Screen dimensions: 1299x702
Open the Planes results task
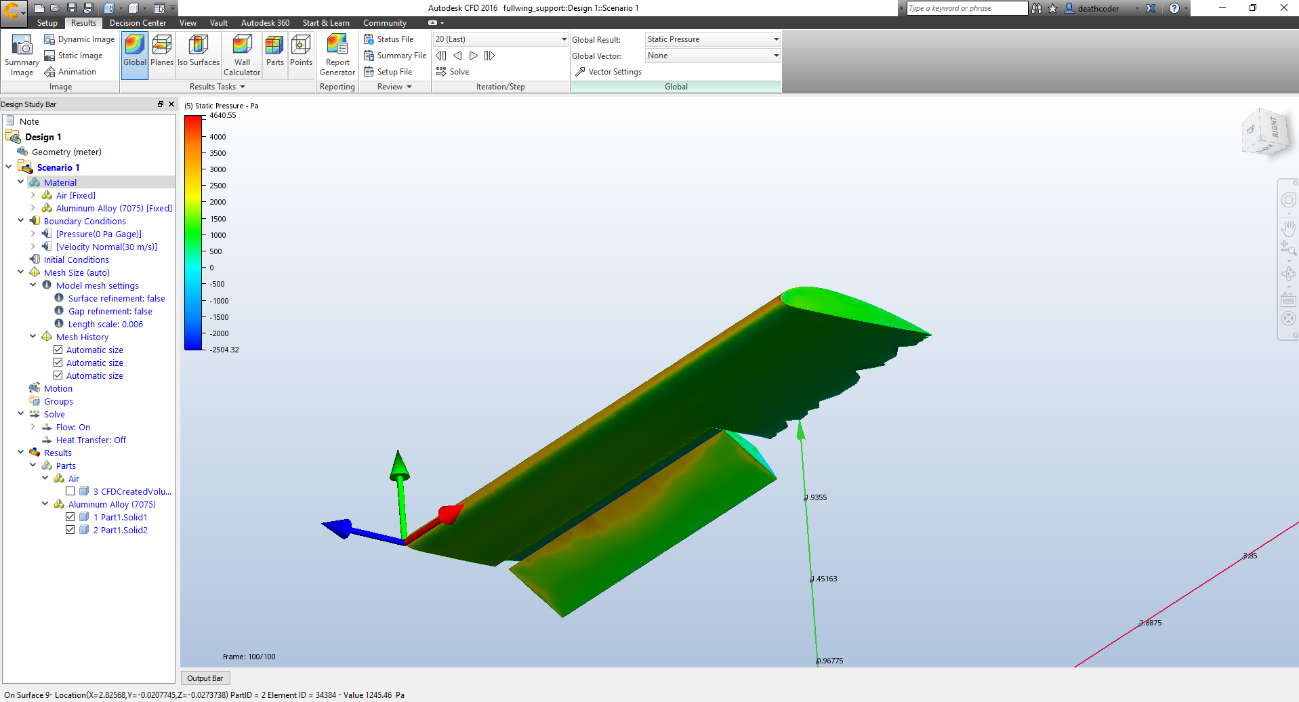click(162, 54)
